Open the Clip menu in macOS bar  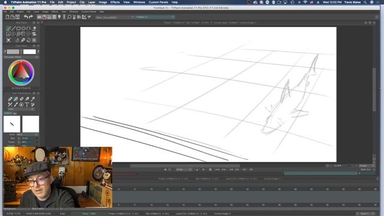pos(82,2)
